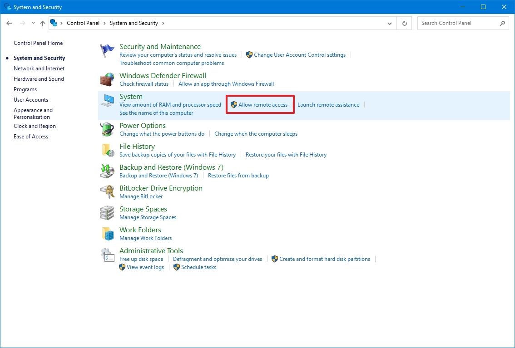
Task: Open the Security and Maintenance flag icon
Action: pyautogui.click(x=107, y=50)
